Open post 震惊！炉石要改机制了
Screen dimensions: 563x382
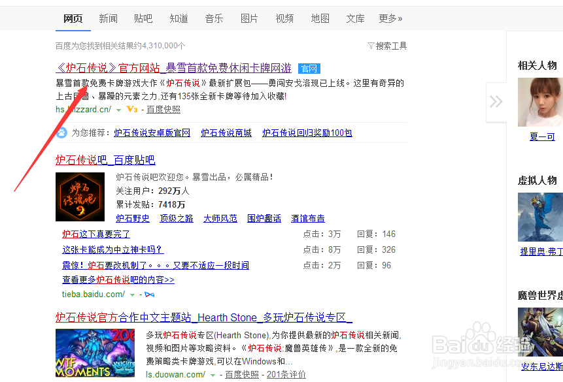(x=156, y=265)
